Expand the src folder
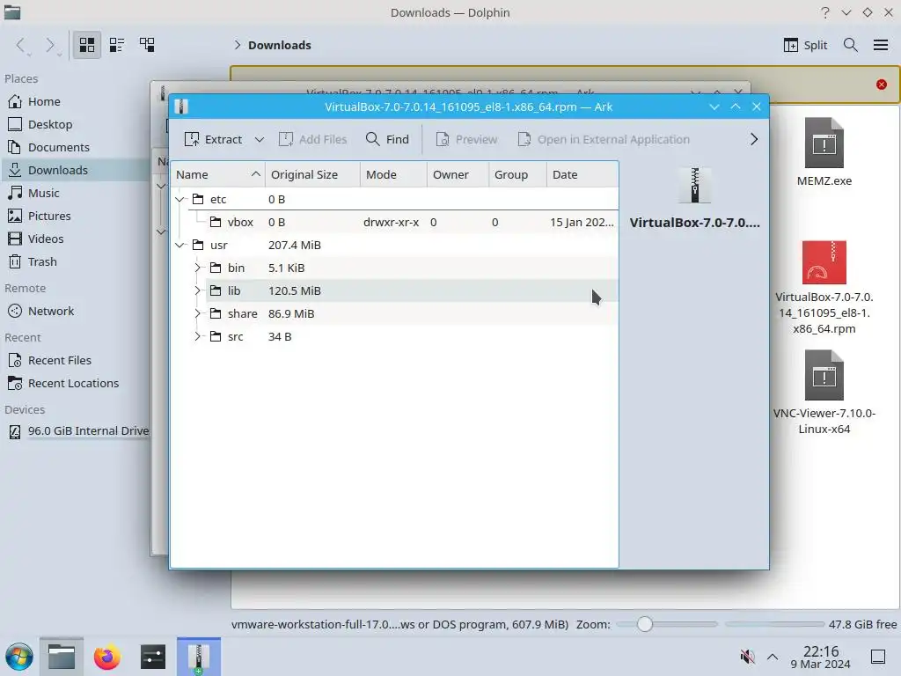The image size is (901, 676). 198,337
